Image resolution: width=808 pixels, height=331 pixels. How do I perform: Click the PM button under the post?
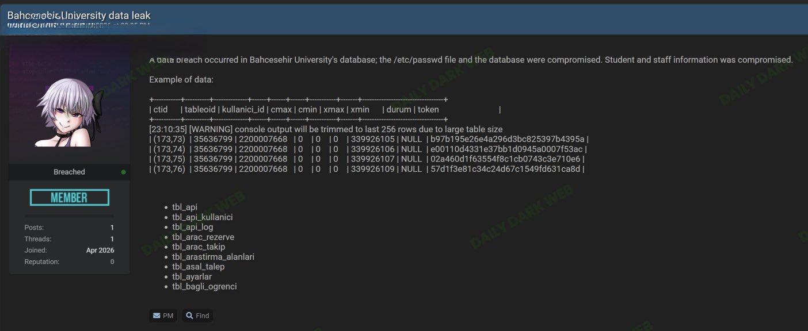click(x=163, y=315)
